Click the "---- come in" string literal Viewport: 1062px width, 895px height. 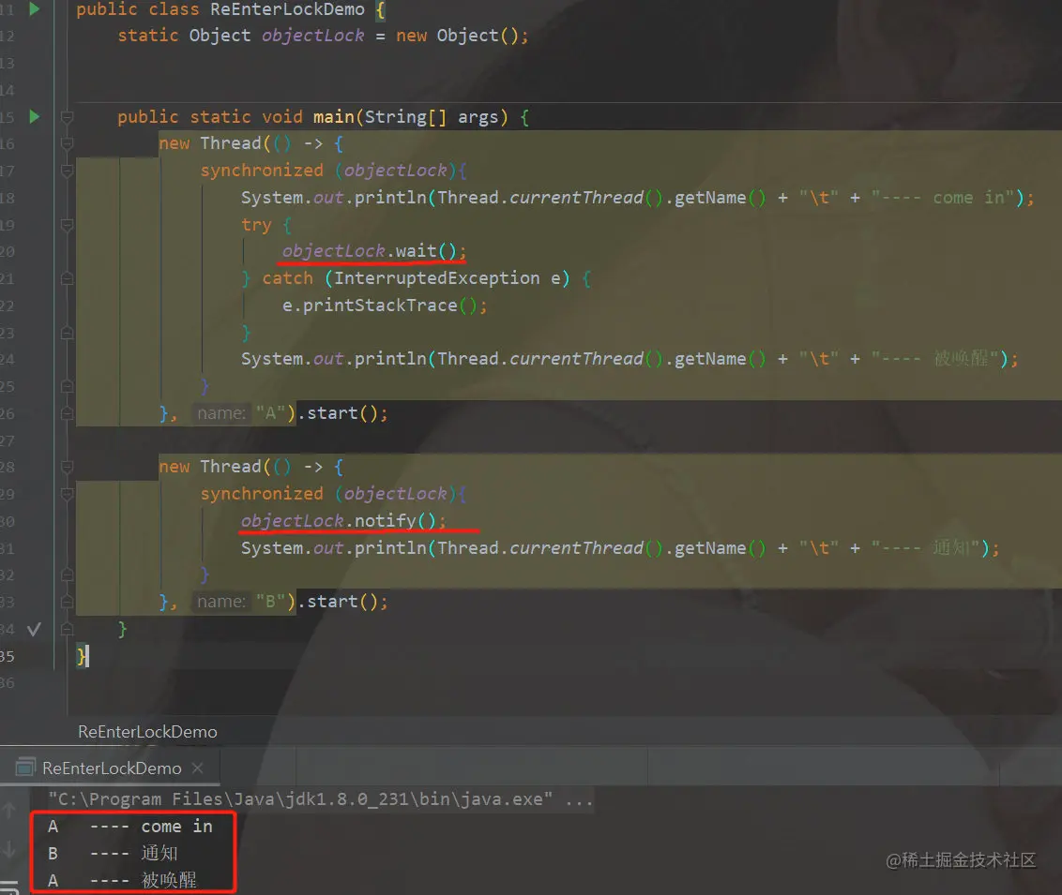(943, 198)
